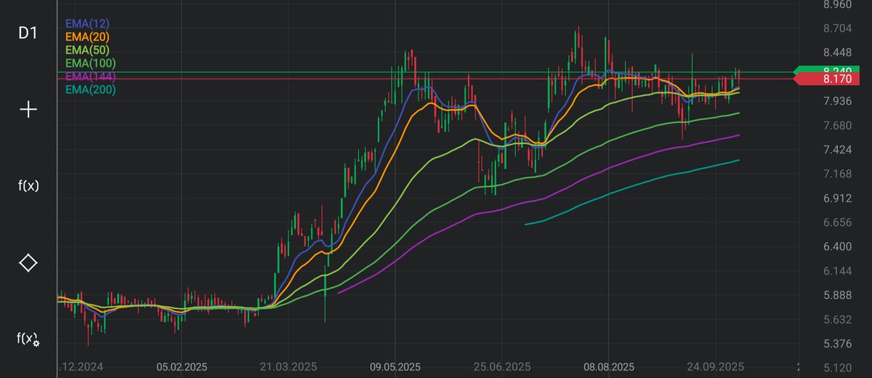Click the 7.680 price axis label
The width and height of the screenshot is (872, 378).
click(837, 126)
